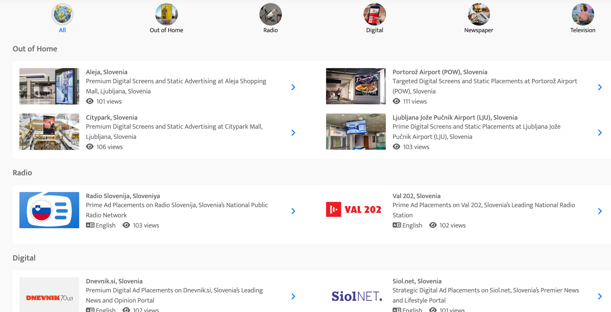Open the Citypark listing arrow
This screenshot has width=611, height=312.
coord(293,132)
